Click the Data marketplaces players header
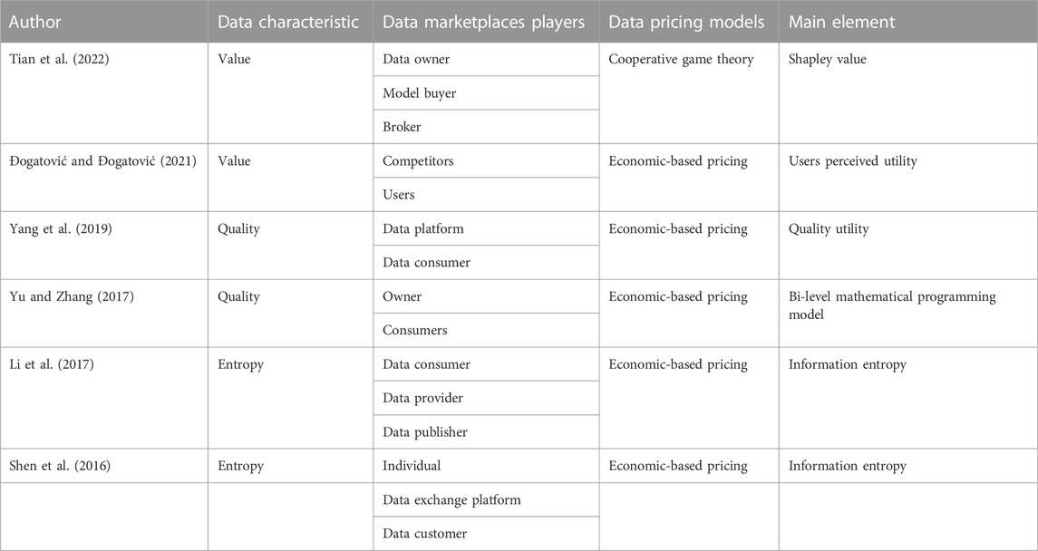 (x=484, y=21)
